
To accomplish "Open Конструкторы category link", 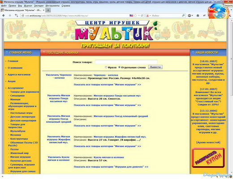I will 19,139.
